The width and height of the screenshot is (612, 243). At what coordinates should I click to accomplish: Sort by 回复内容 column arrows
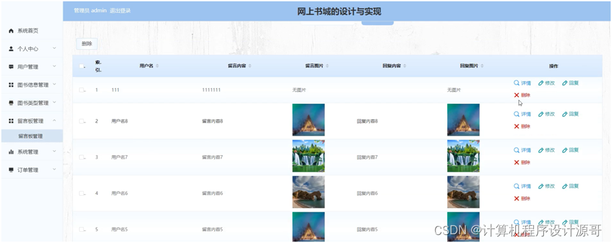pyautogui.click(x=405, y=66)
